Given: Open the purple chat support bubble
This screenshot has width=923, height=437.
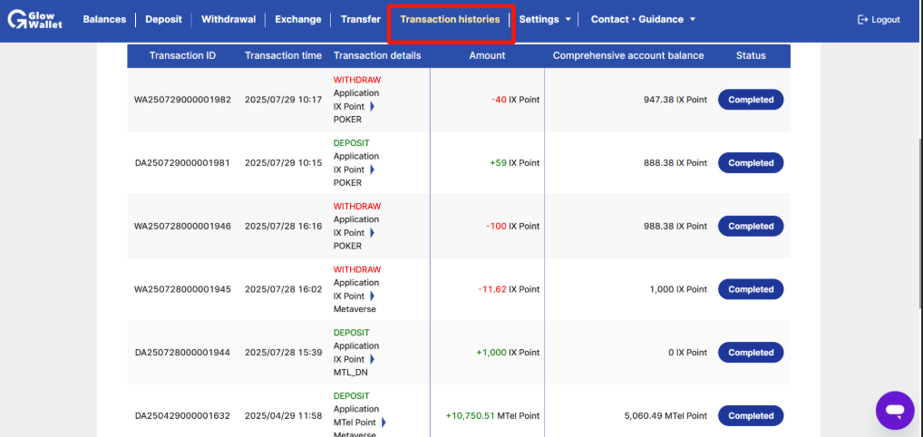Looking at the screenshot, I should click(895, 410).
